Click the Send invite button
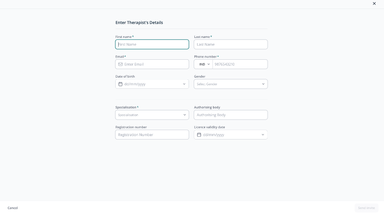 click(367, 208)
